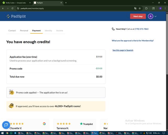168x135 pixels.
Task: Open the Chrome extensions puzzle icon
Action: [x=146, y=8]
